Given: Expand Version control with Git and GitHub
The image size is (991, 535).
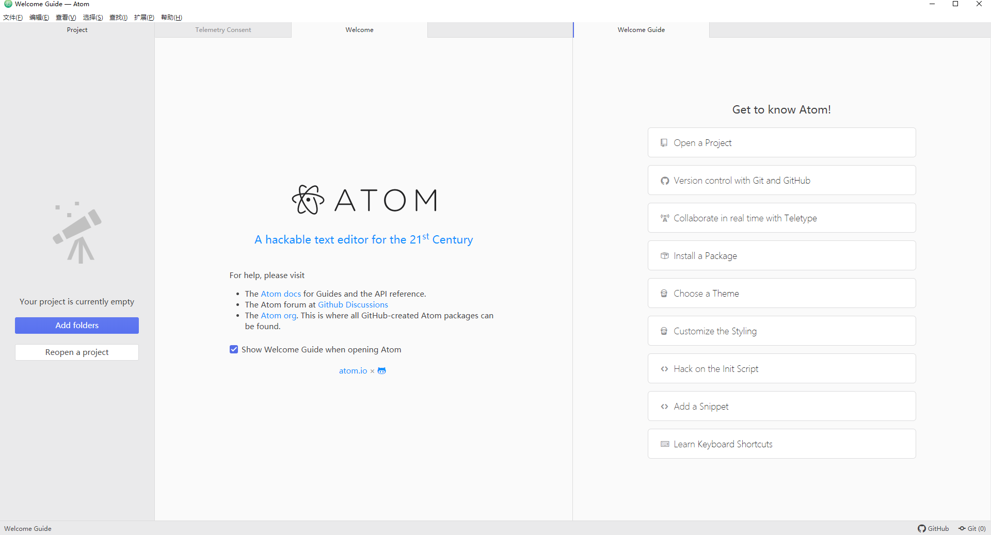Looking at the screenshot, I should 781,180.
